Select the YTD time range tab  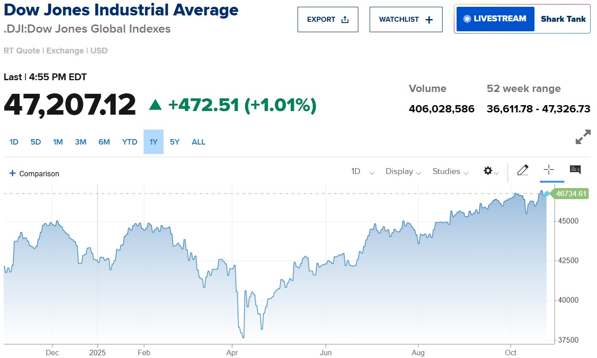coord(130,142)
